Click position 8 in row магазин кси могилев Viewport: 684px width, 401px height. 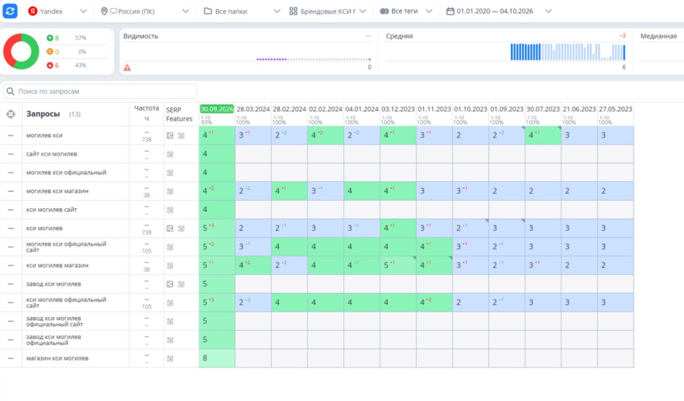tap(217, 358)
